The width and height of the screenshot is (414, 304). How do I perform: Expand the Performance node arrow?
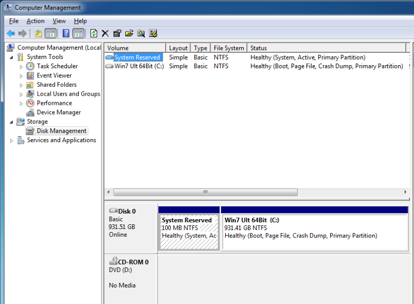[21, 104]
